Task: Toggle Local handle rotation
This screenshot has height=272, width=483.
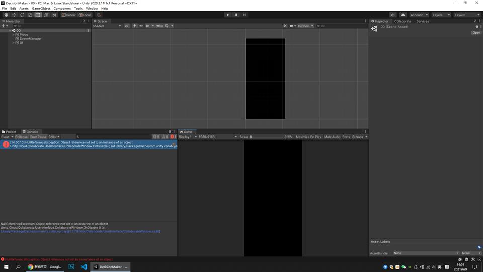Action: (85, 15)
